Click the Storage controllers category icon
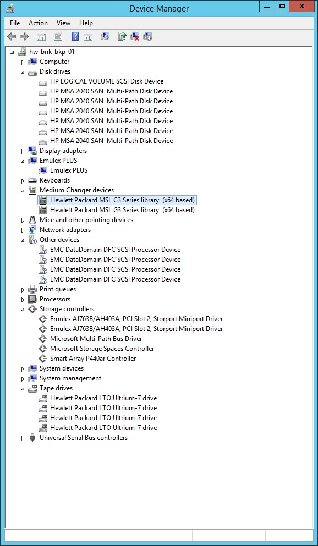 (32, 309)
